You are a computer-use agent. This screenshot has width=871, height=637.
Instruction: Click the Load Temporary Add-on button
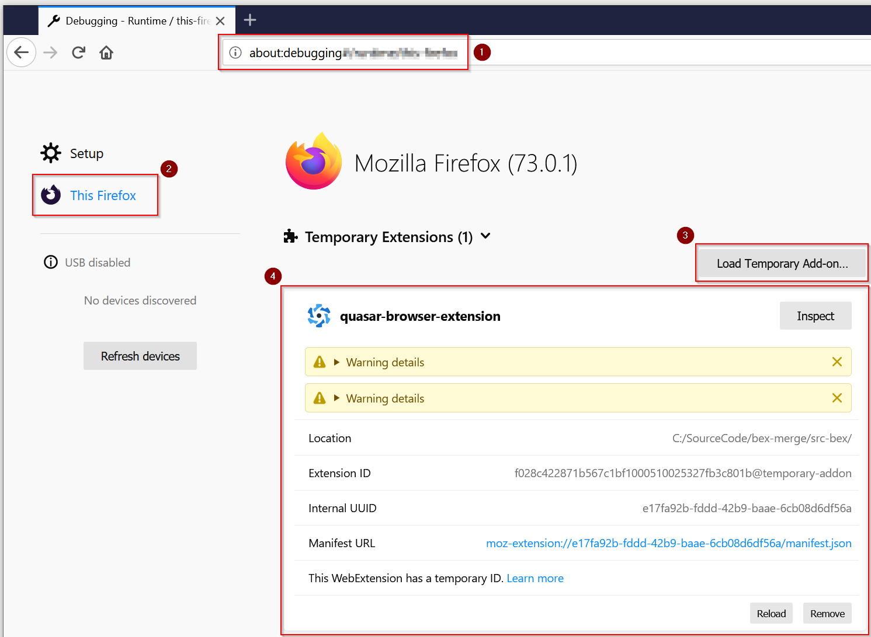782,264
